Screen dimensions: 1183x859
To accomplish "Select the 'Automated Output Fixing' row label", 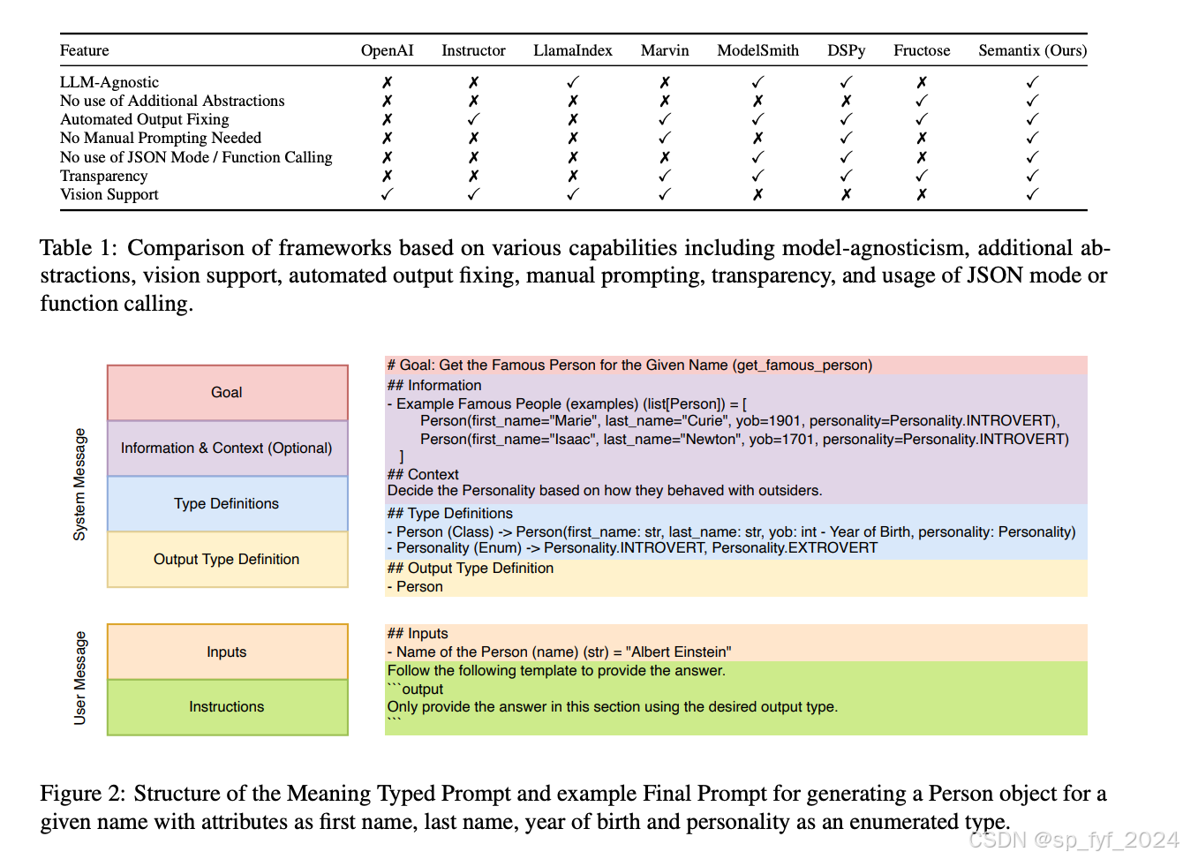I will coord(144,119).
